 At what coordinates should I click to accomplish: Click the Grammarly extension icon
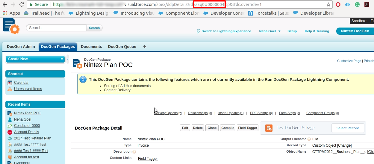pyautogui.click(x=357, y=4)
